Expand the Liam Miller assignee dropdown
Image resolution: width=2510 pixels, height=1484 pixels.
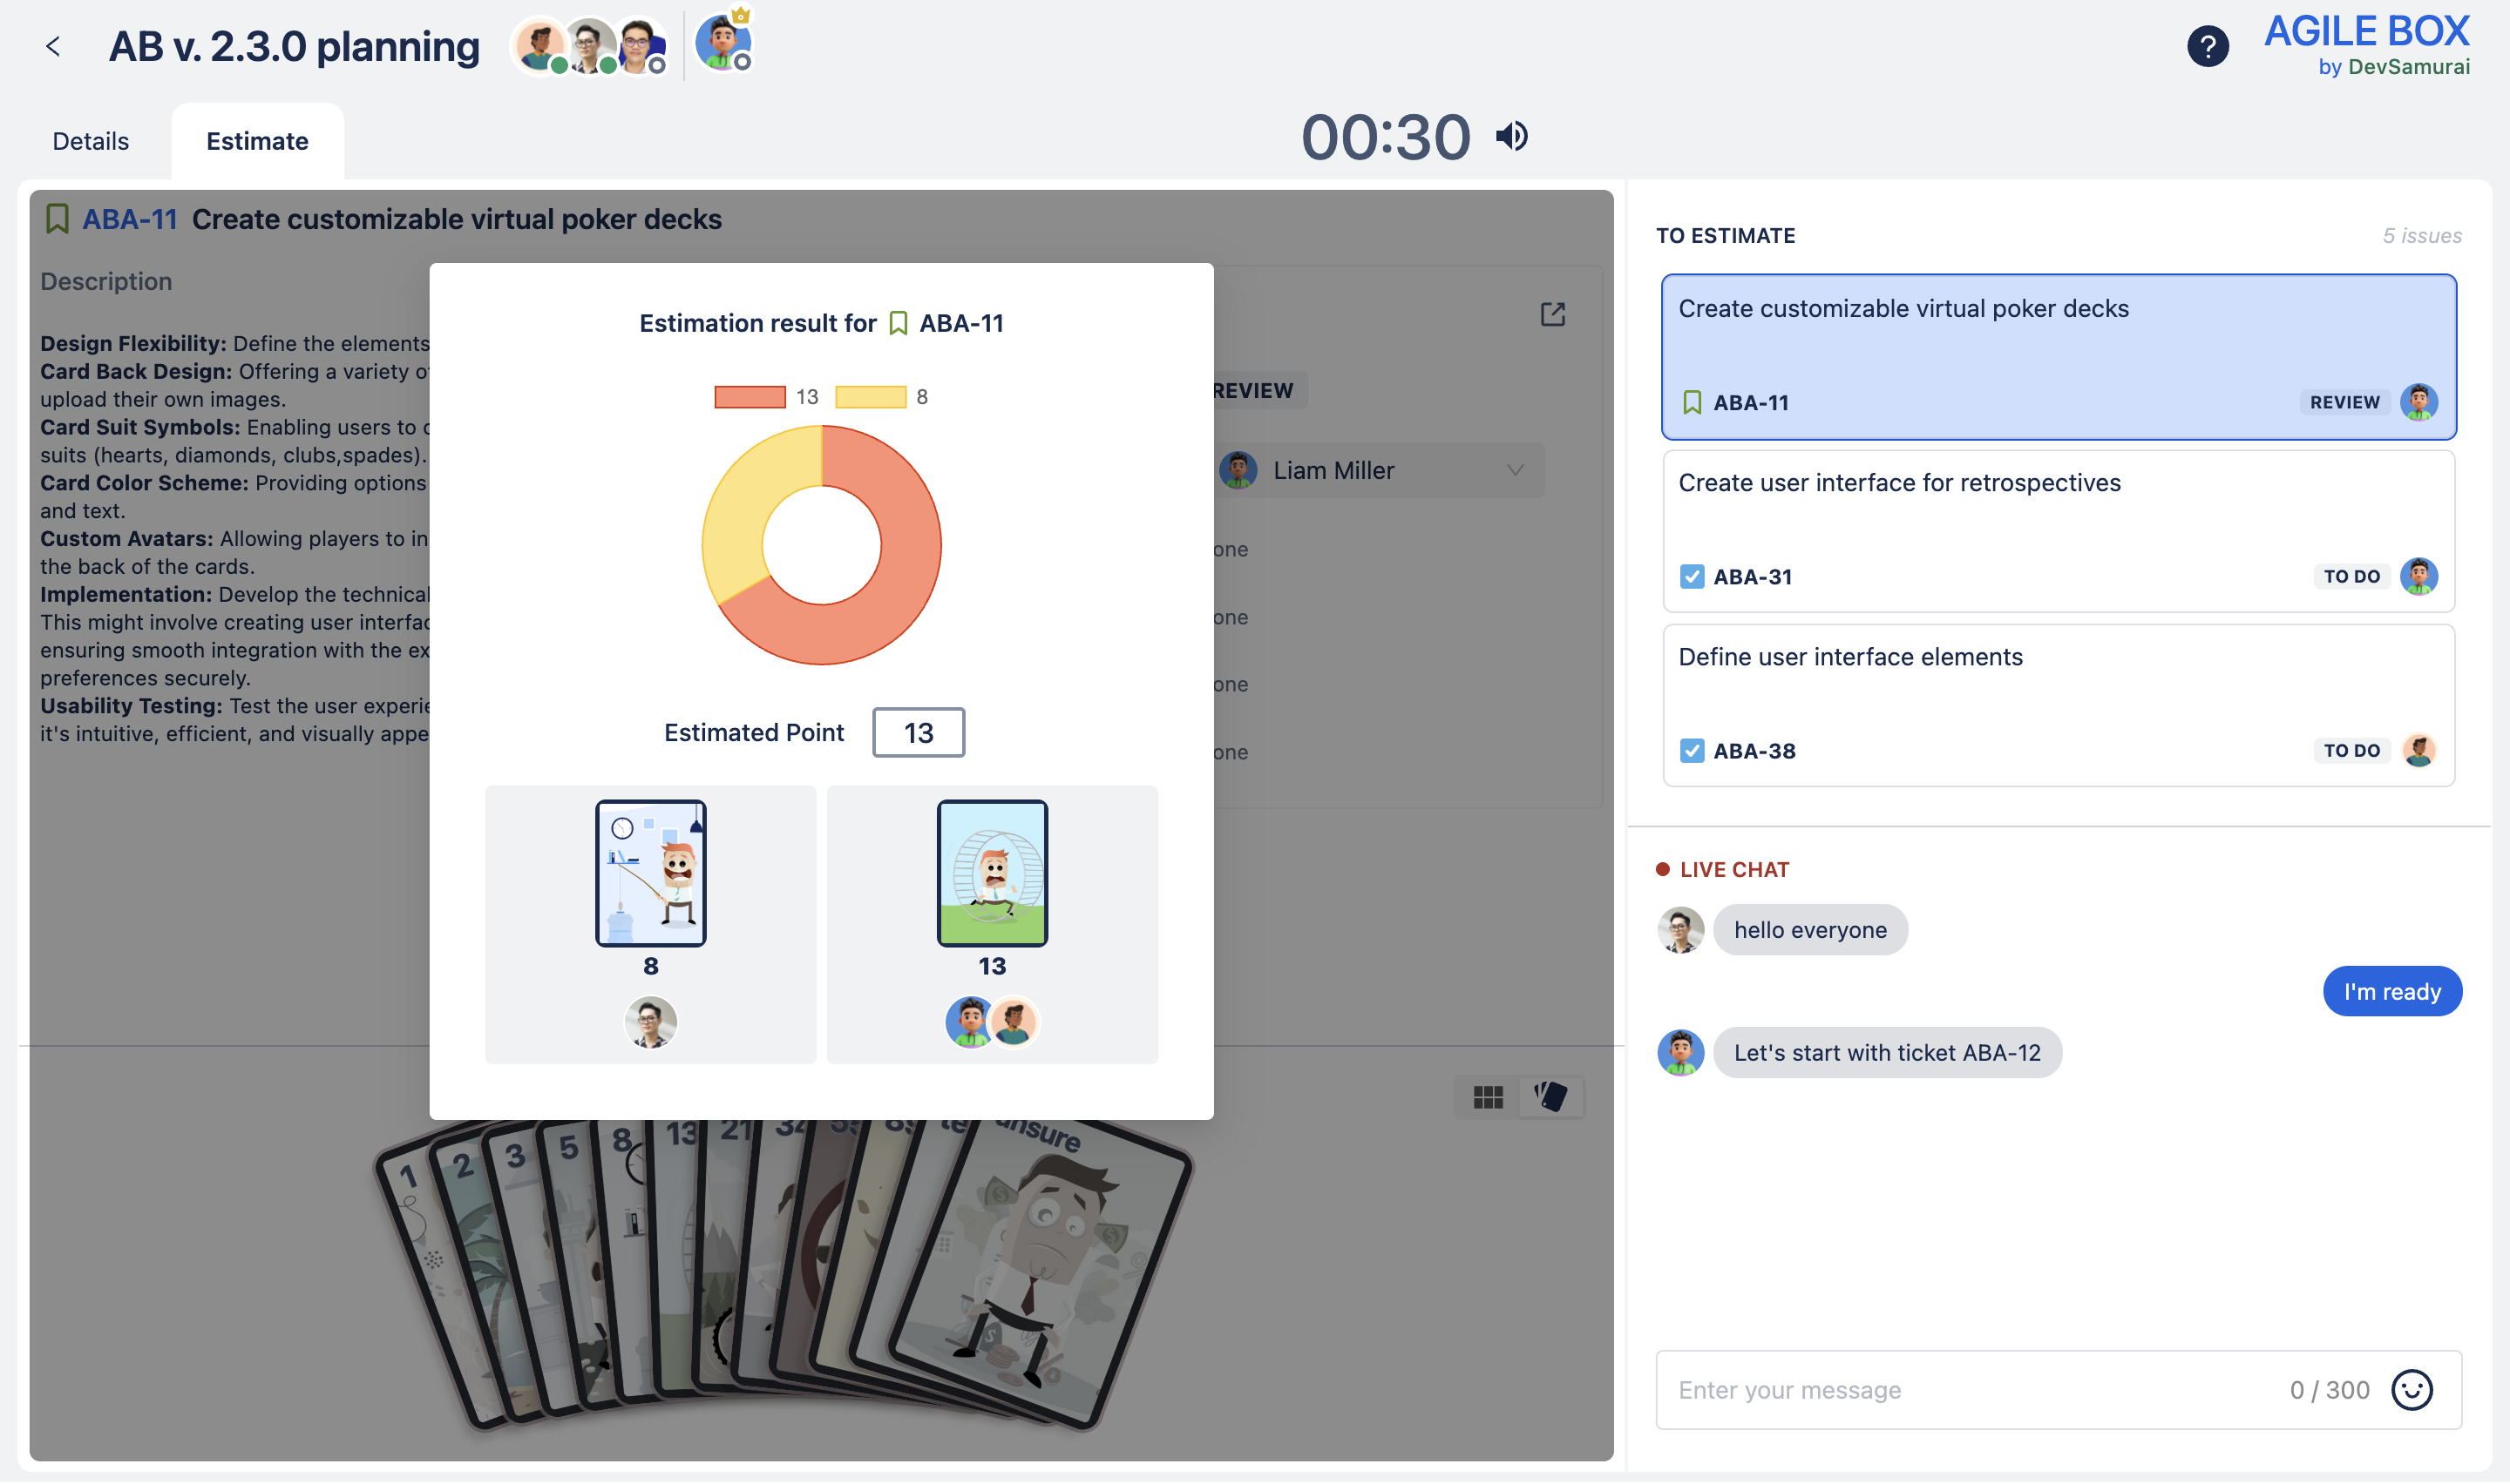coord(1515,470)
